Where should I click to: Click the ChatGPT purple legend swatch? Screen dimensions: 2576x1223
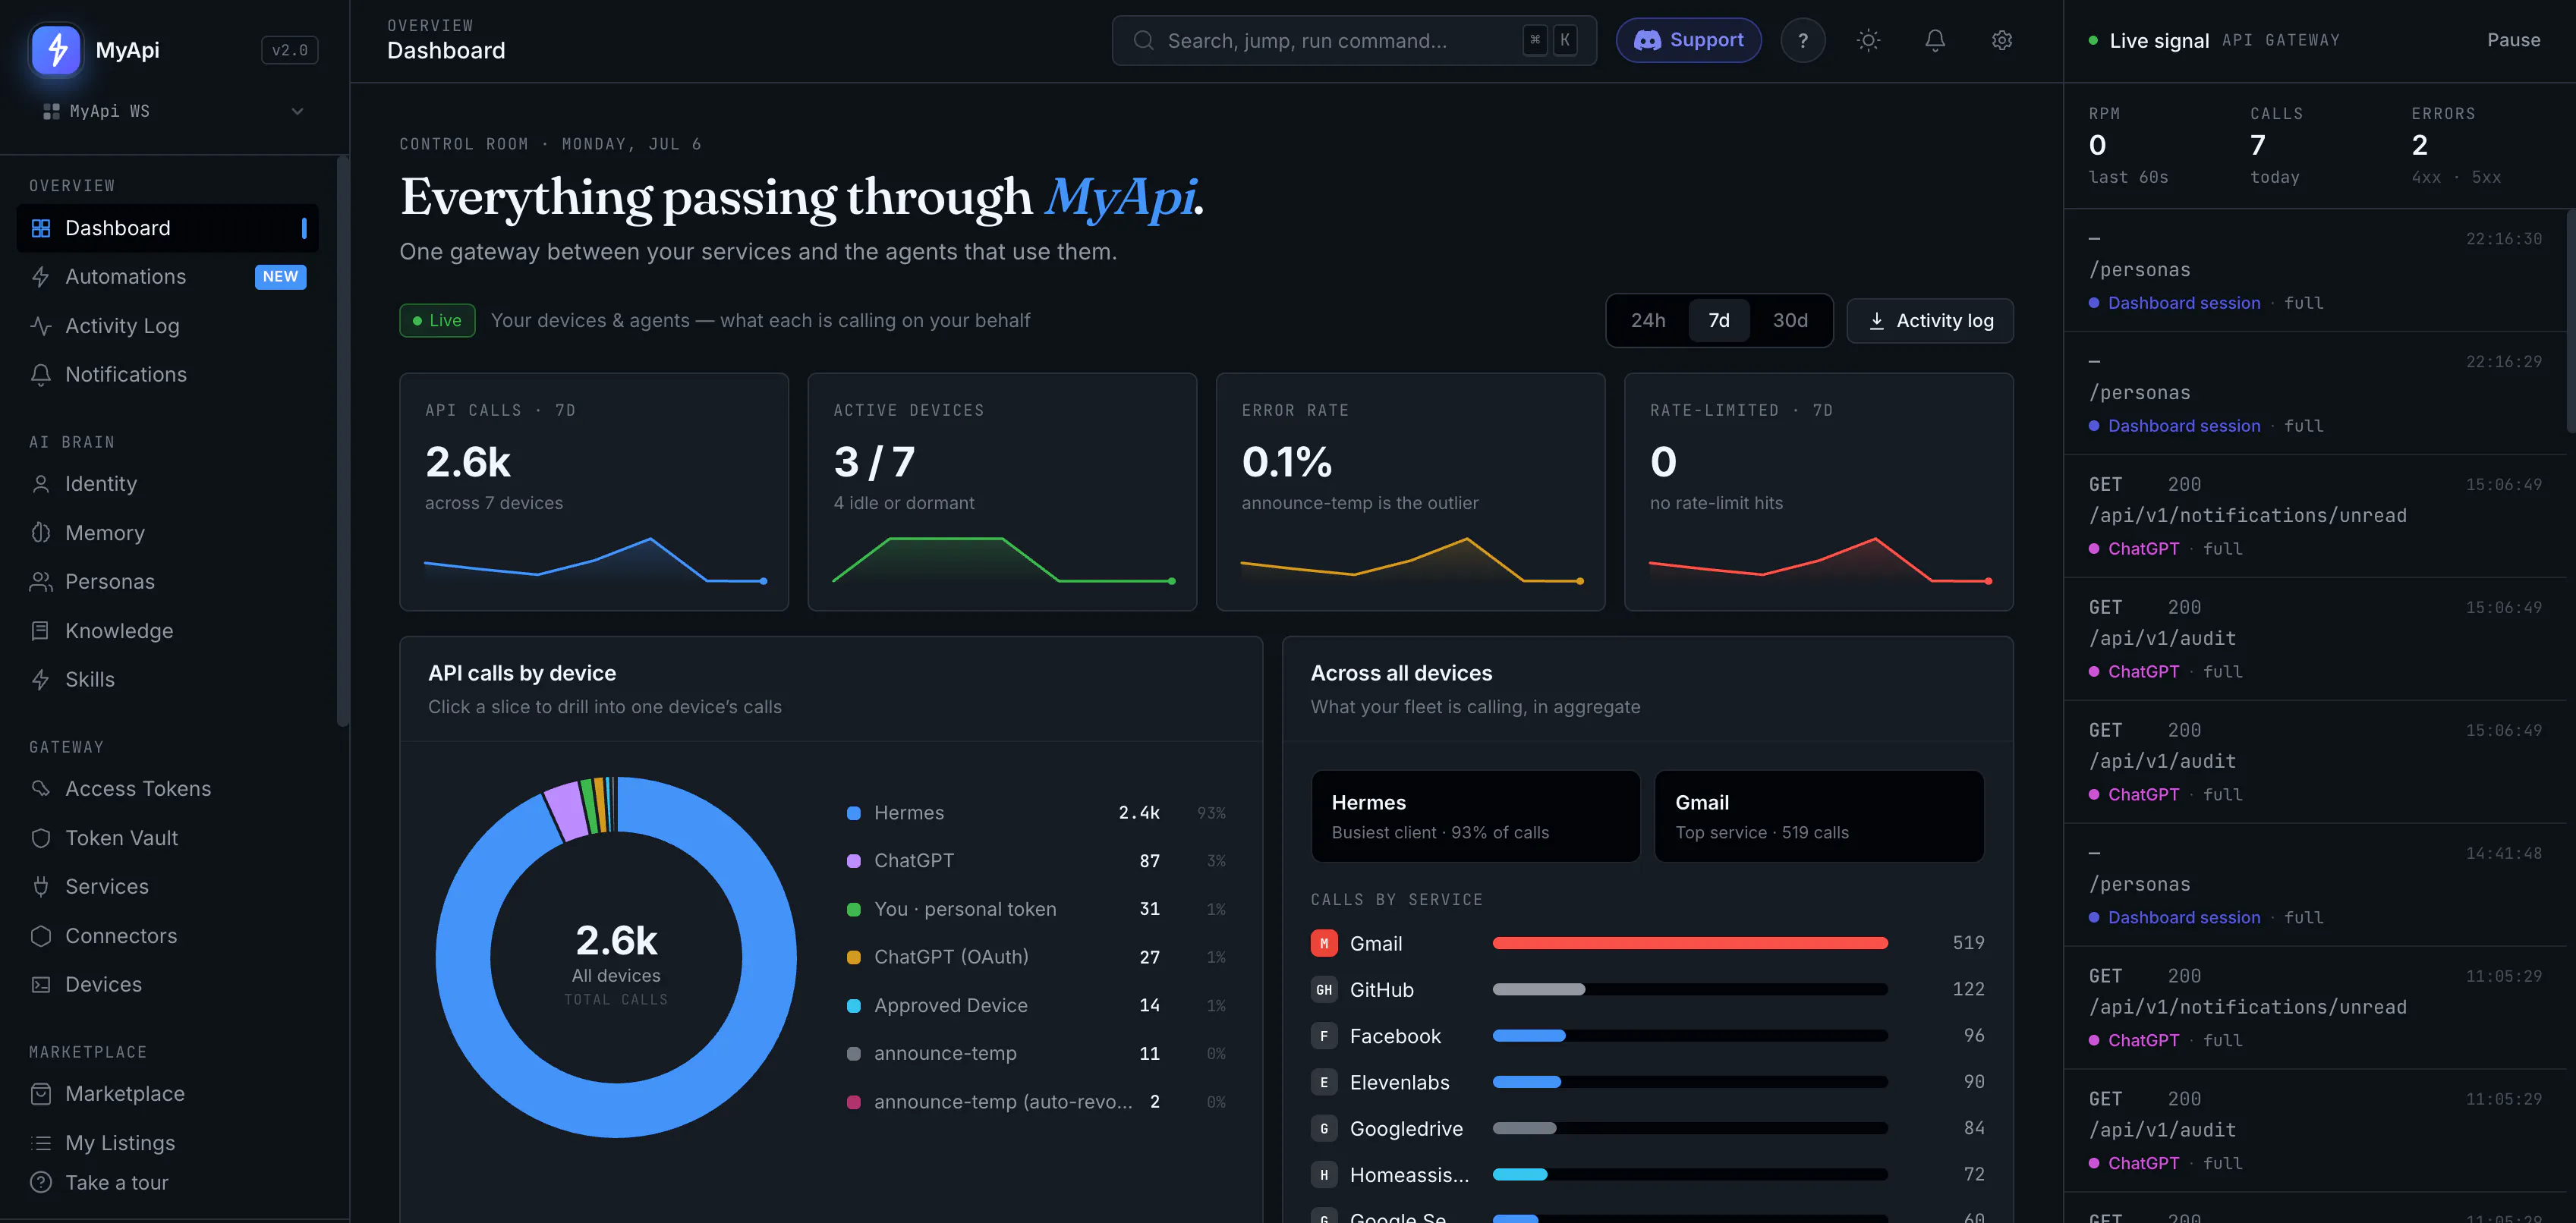[x=854, y=861]
